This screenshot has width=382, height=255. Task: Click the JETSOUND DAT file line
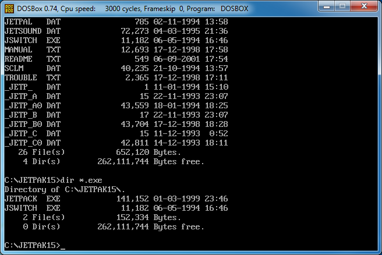(x=104, y=31)
